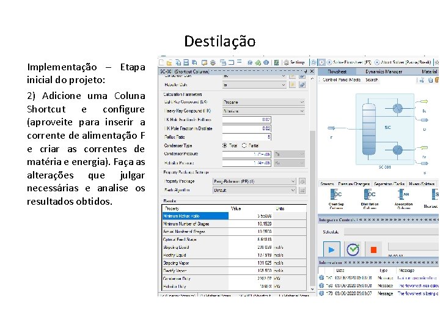
Task: Select Actual Number of Stages row
Action: point(234,232)
